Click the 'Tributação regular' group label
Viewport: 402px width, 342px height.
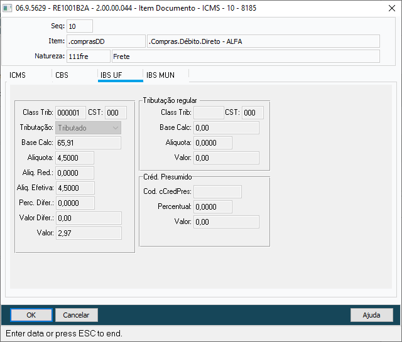[x=170, y=100]
